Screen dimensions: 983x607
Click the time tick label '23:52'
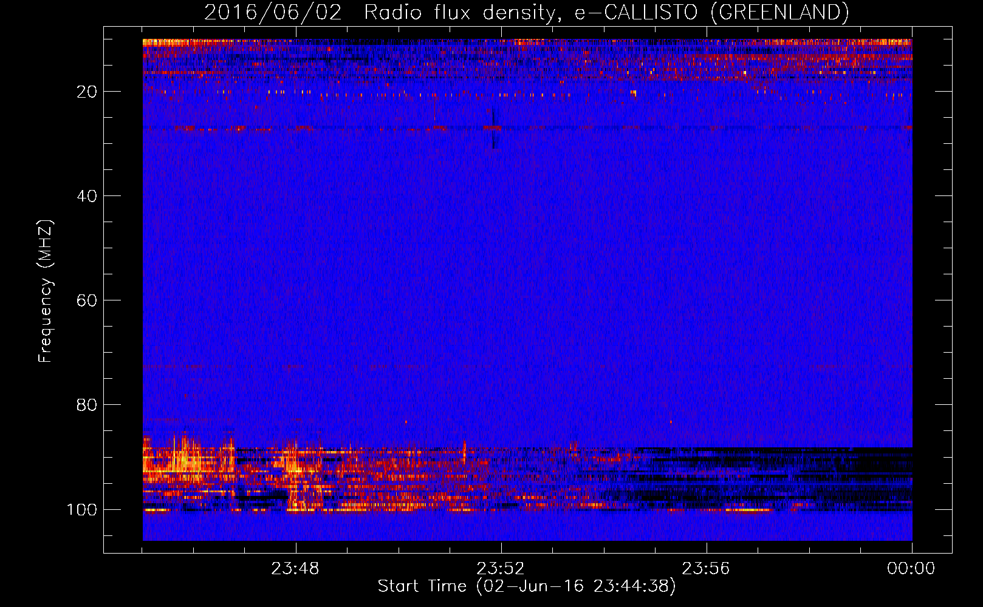click(501, 569)
